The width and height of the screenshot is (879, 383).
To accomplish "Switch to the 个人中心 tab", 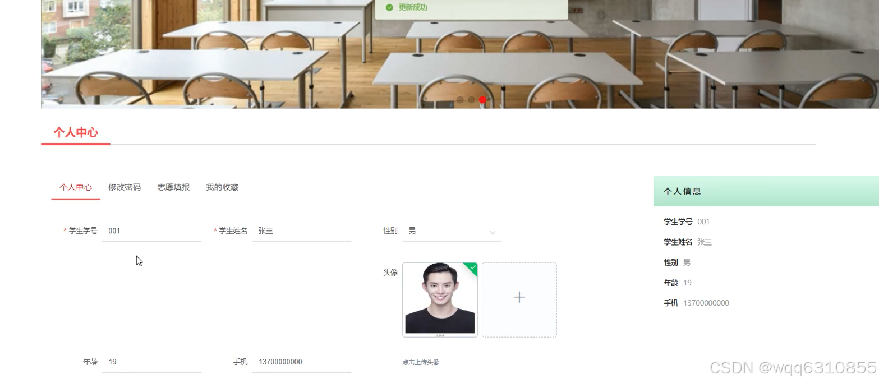I will coord(76,187).
